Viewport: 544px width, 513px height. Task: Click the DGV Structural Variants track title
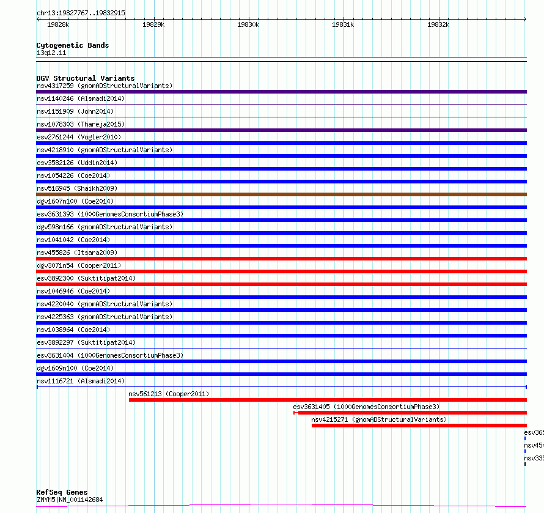86,78
